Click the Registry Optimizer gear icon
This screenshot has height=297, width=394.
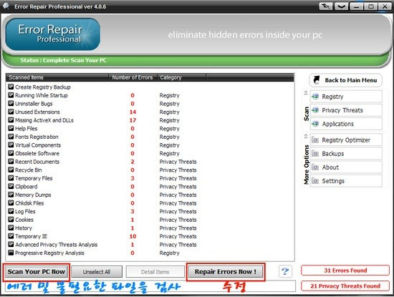(315, 140)
